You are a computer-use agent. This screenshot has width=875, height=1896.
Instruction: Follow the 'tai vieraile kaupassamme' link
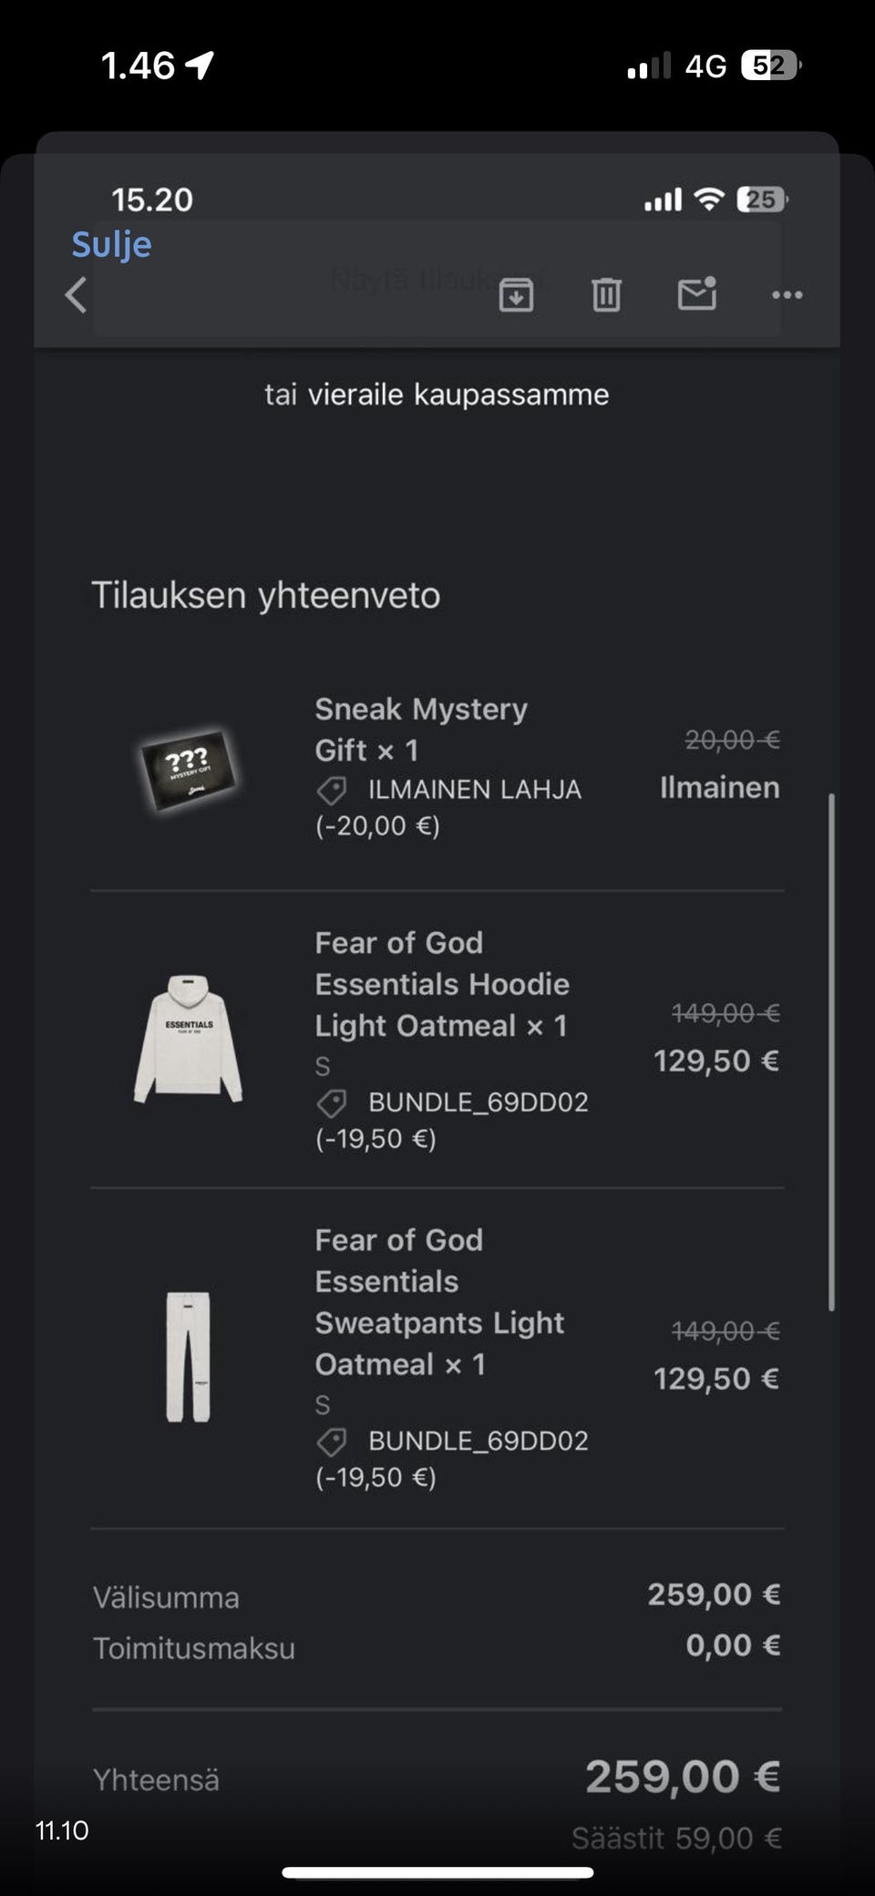(x=437, y=395)
